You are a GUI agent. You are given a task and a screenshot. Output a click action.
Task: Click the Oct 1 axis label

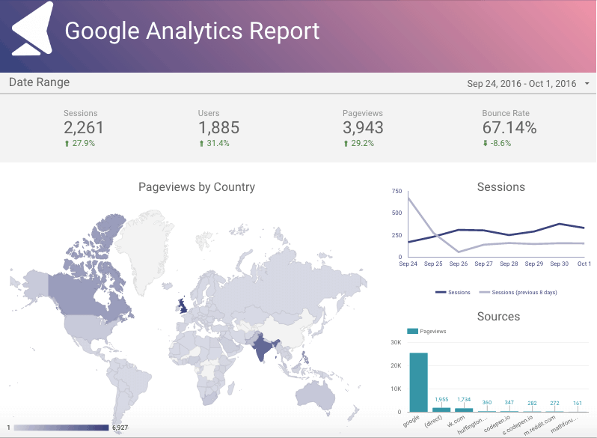584,264
